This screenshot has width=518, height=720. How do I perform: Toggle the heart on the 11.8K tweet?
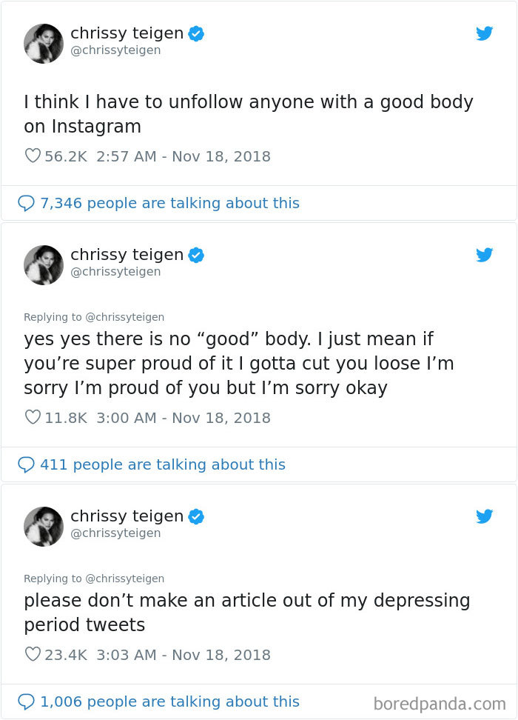click(x=32, y=418)
